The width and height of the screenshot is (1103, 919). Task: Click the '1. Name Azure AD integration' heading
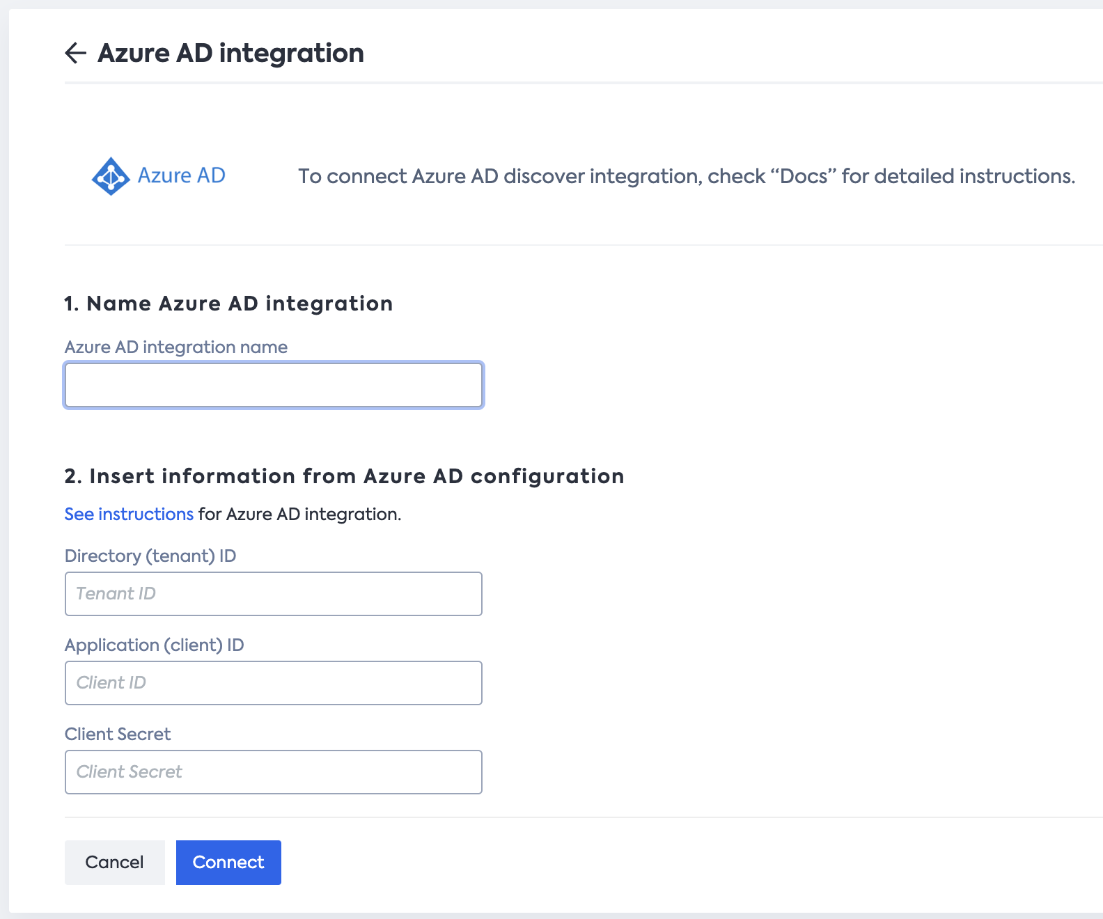click(x=228, y=304)
